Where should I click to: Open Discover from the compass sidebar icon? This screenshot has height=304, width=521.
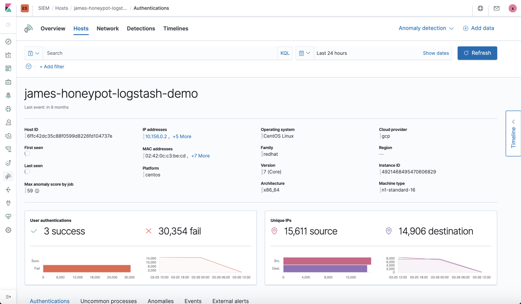point(8,42)
